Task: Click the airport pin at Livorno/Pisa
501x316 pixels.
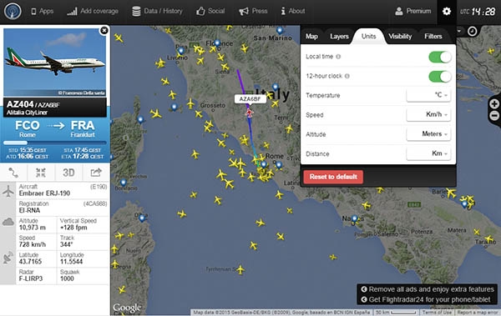Action: [x=181, y=51]
